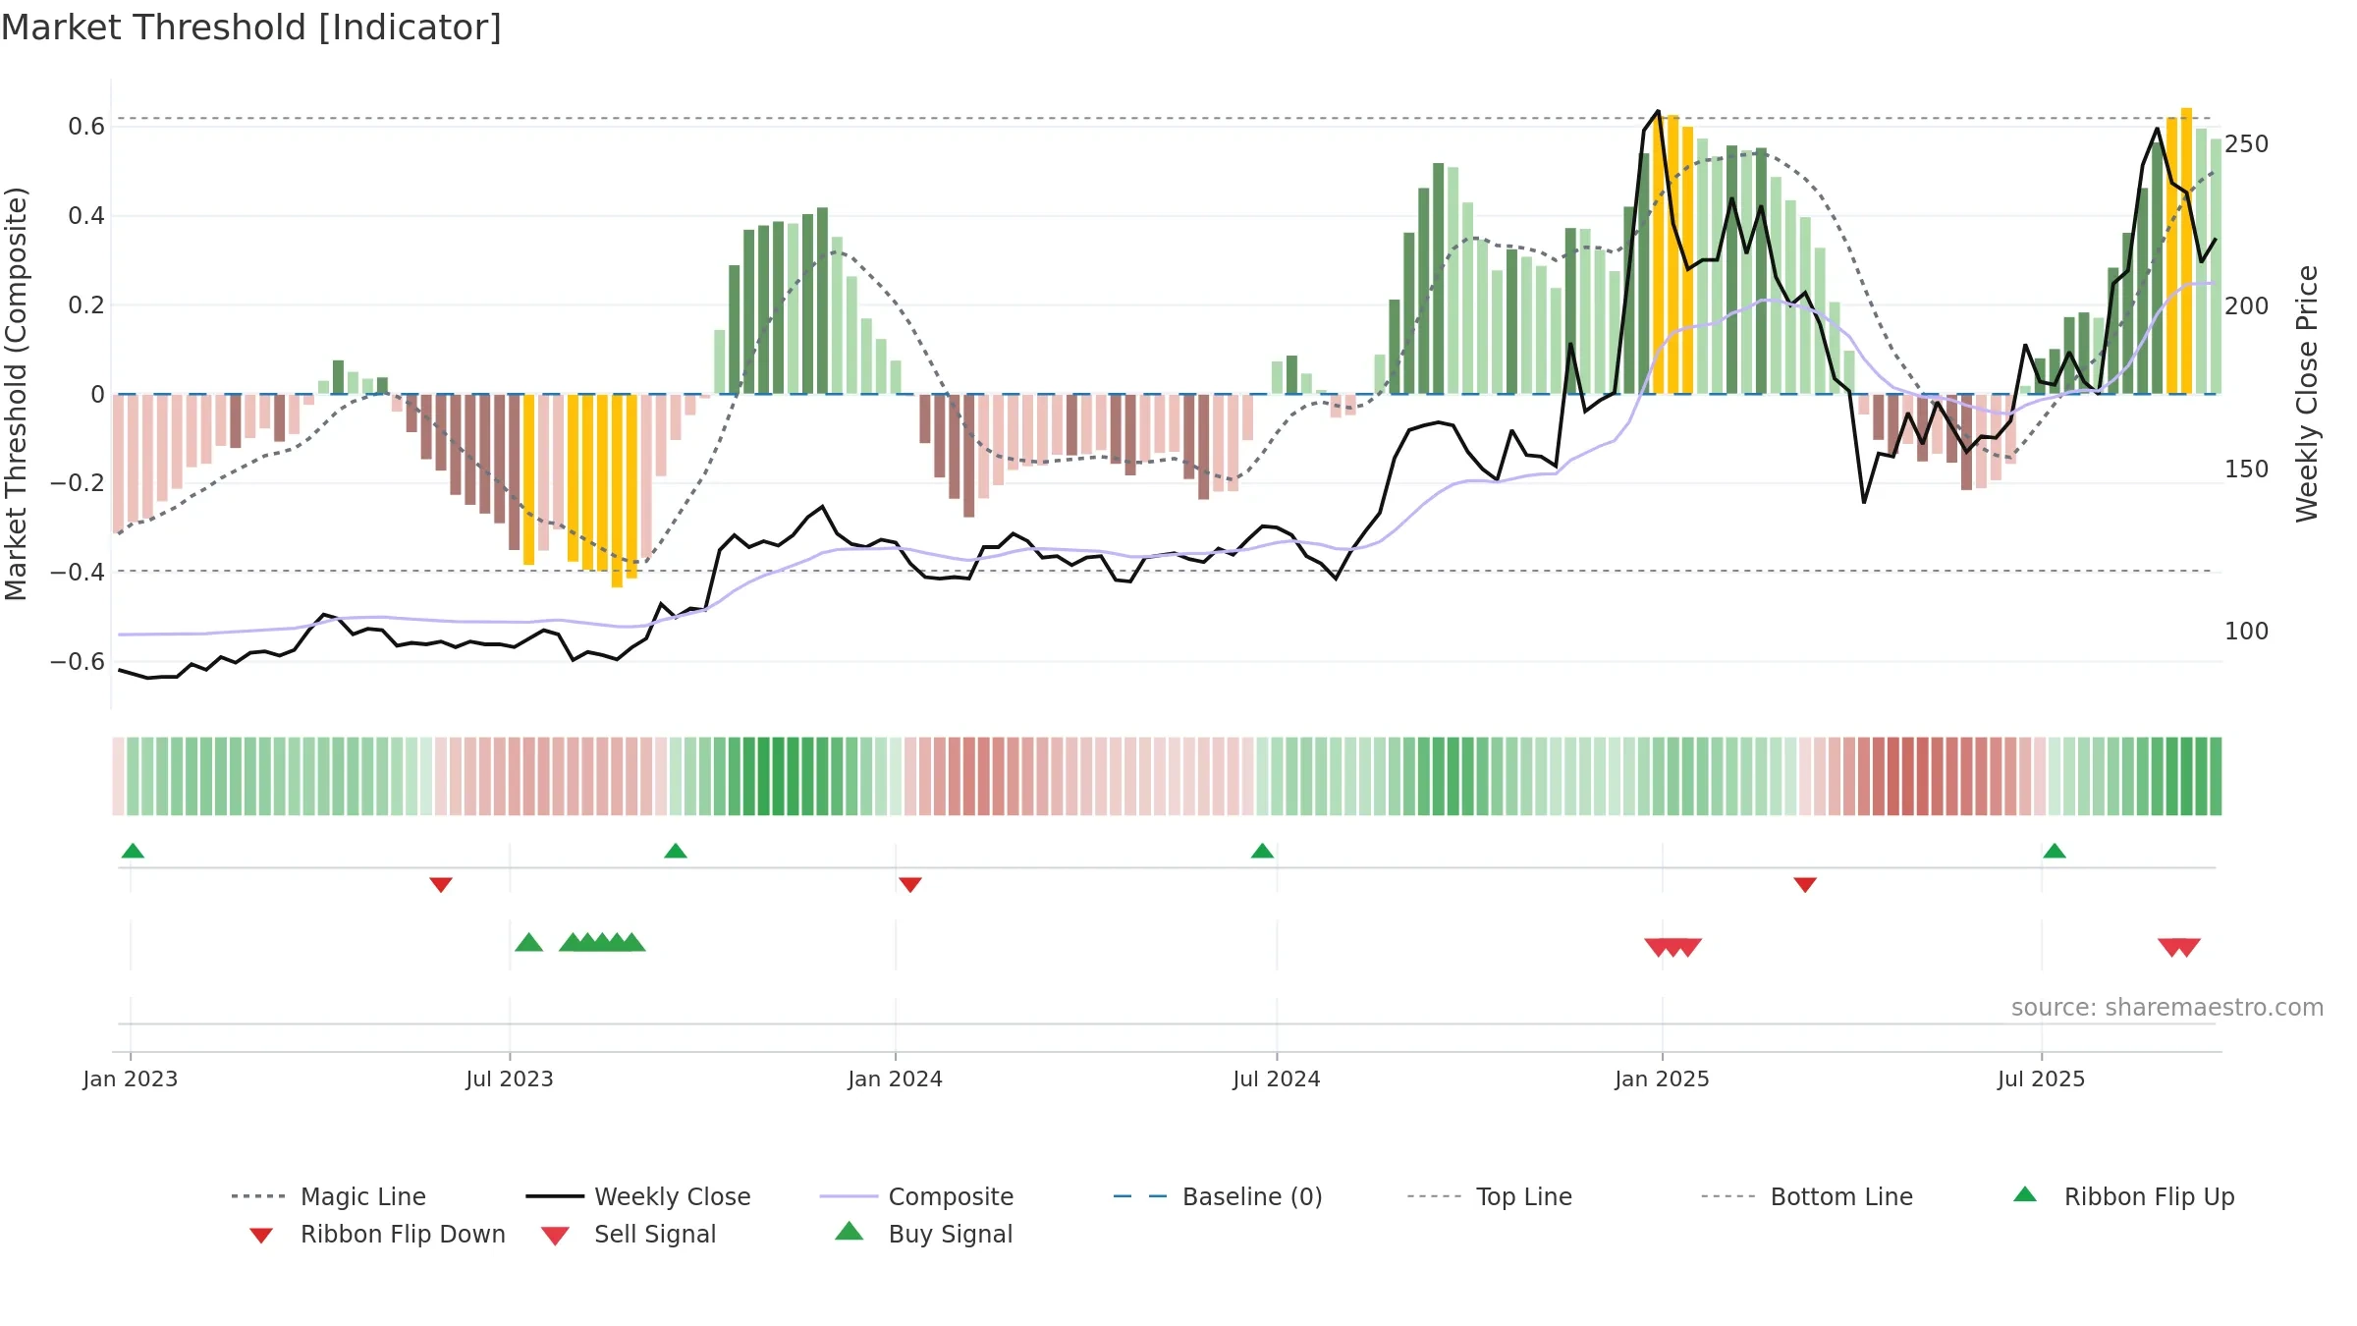Viewport: 2357px width, 1326px height.
Task: Click the 200 price axis label
Action: [x=2247, y=306]
